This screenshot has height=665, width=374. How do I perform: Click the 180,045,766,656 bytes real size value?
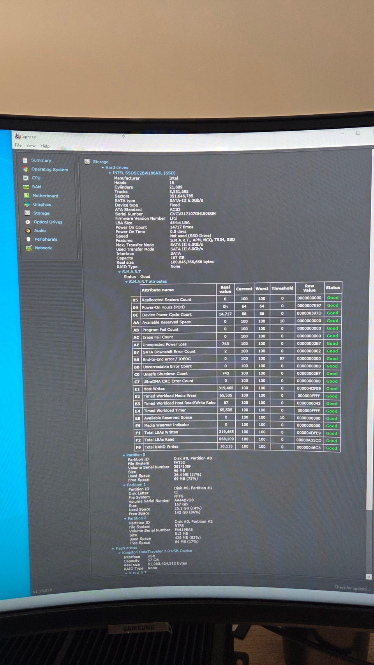click(192, 262)
